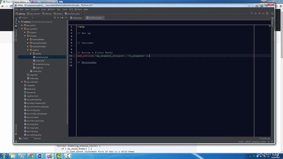Open Microsoft Word from the taskbar

[x=40, y=156]
